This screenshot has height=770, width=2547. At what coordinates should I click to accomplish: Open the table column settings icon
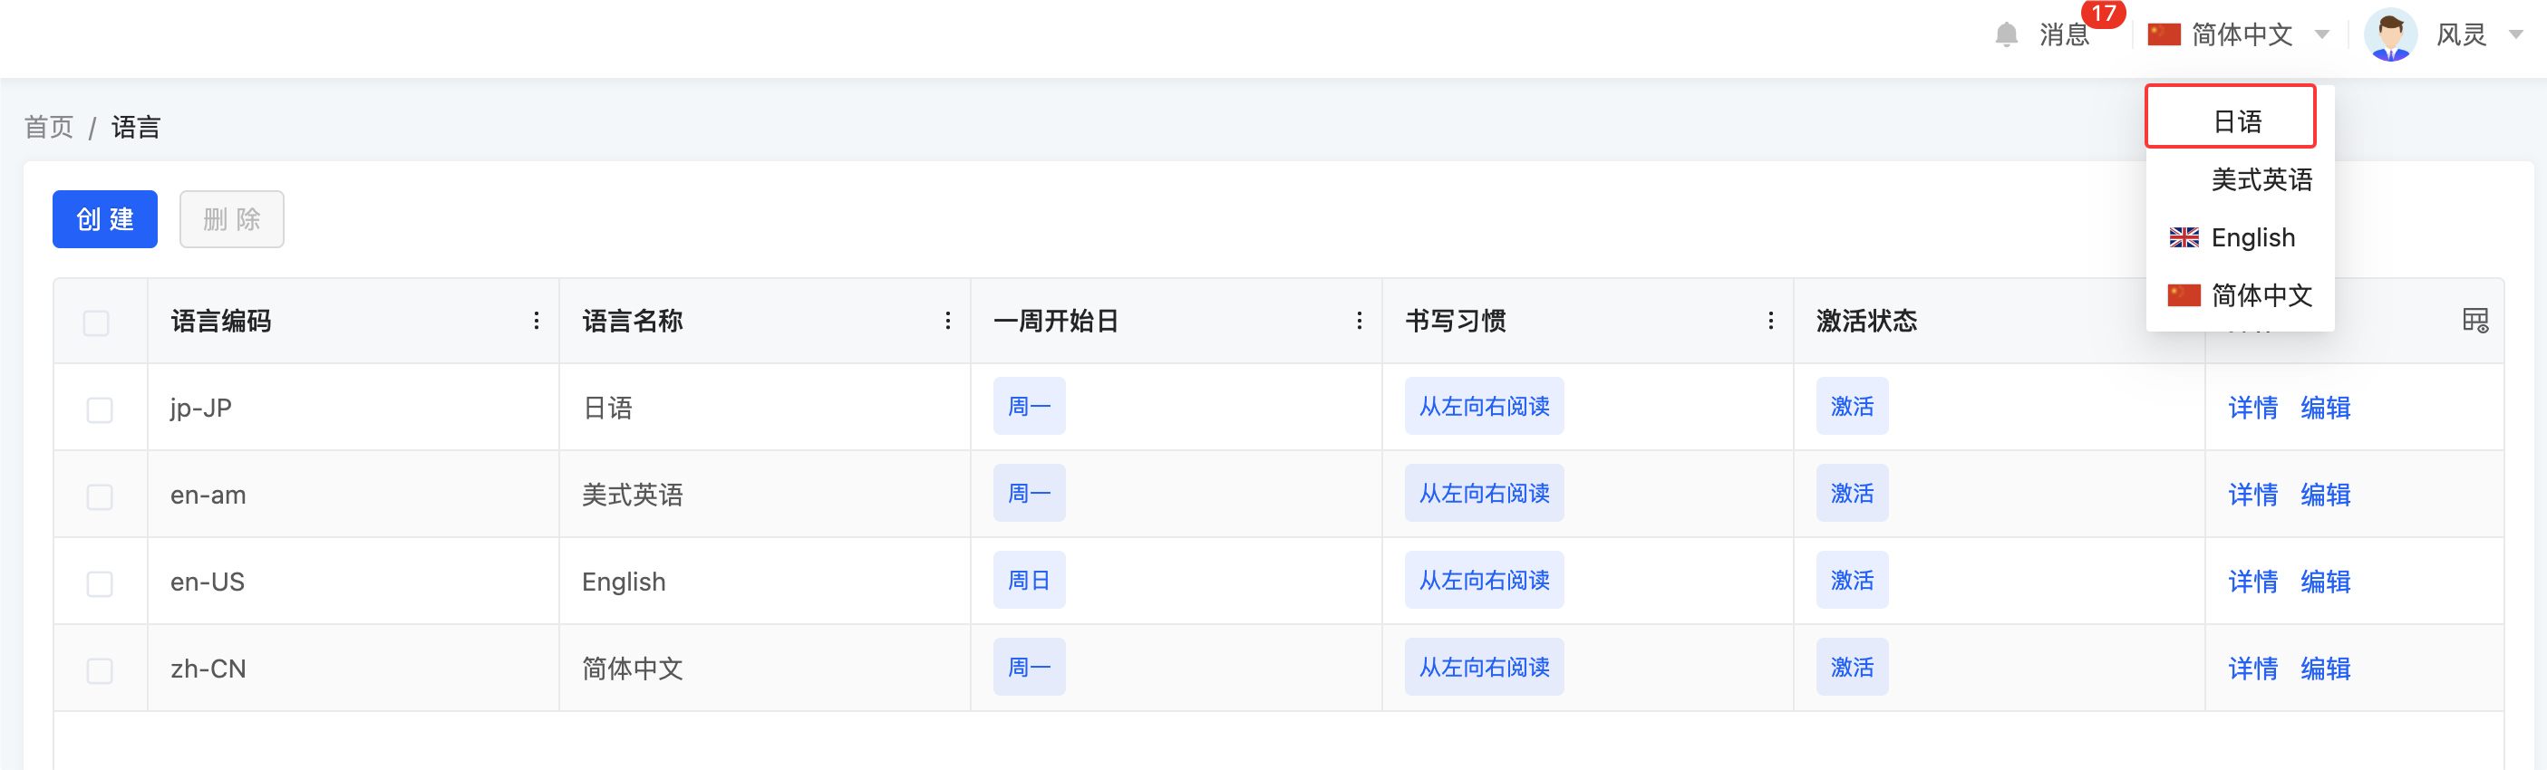point(2474,321)
